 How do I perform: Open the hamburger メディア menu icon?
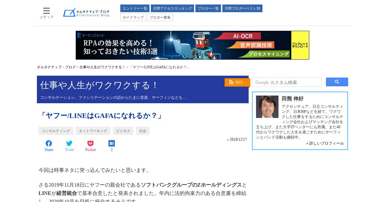pos(47,11)
